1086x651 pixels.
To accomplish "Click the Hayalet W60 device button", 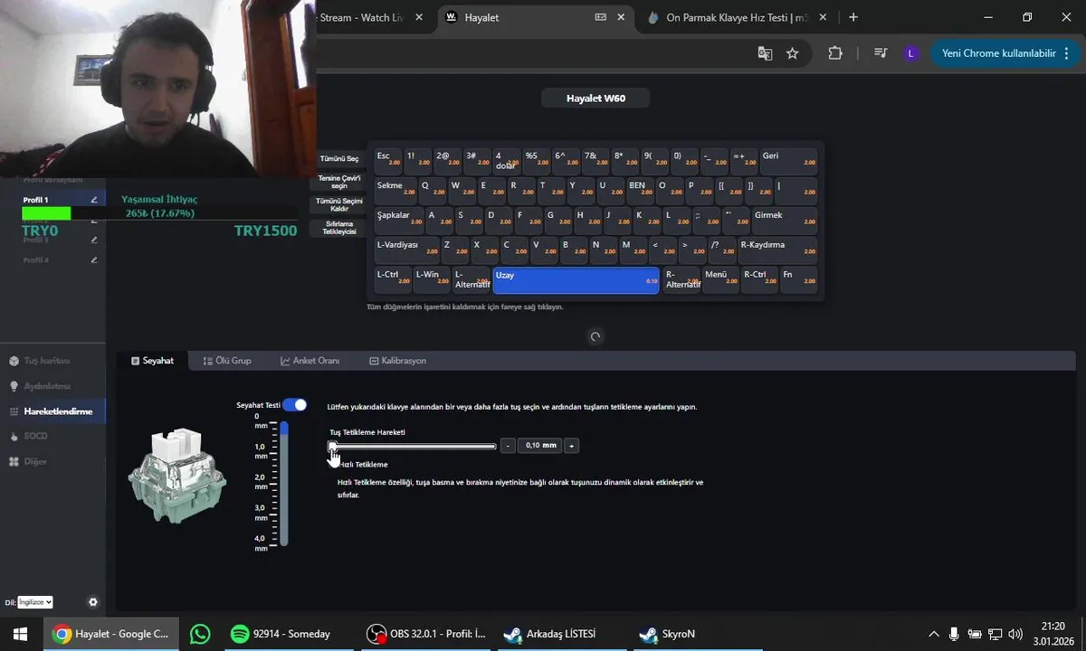I will (x=595, y=99).
